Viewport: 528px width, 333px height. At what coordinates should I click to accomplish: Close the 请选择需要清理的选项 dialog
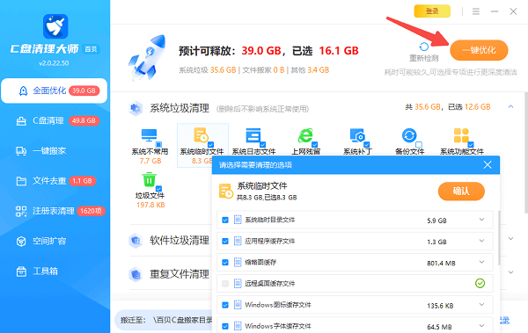coord(488,165)
